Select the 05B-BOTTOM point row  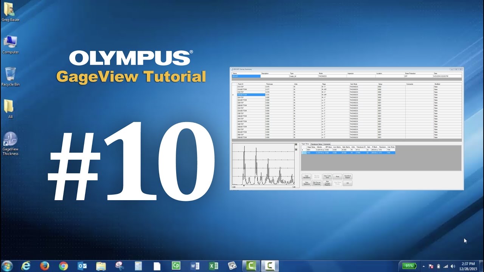pyautogui.click(x=347, y=137)
